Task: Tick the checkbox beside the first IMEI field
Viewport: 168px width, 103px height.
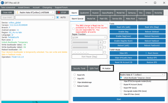Action: (105, 42)
